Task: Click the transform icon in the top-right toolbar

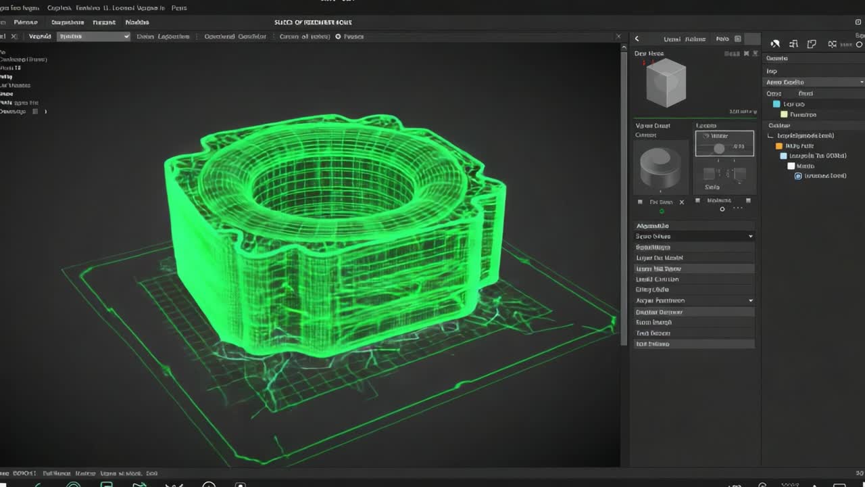Action: 793,43
